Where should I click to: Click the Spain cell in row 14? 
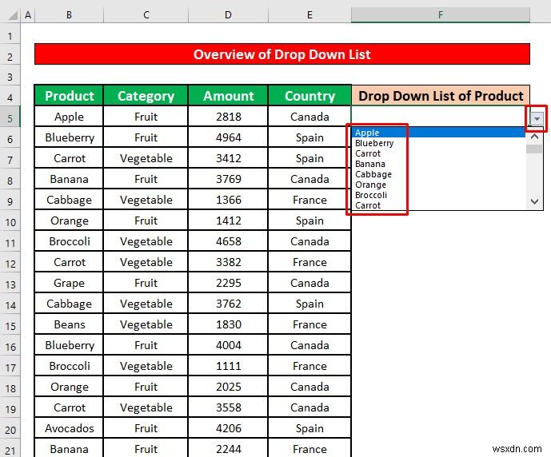[309, 304]
